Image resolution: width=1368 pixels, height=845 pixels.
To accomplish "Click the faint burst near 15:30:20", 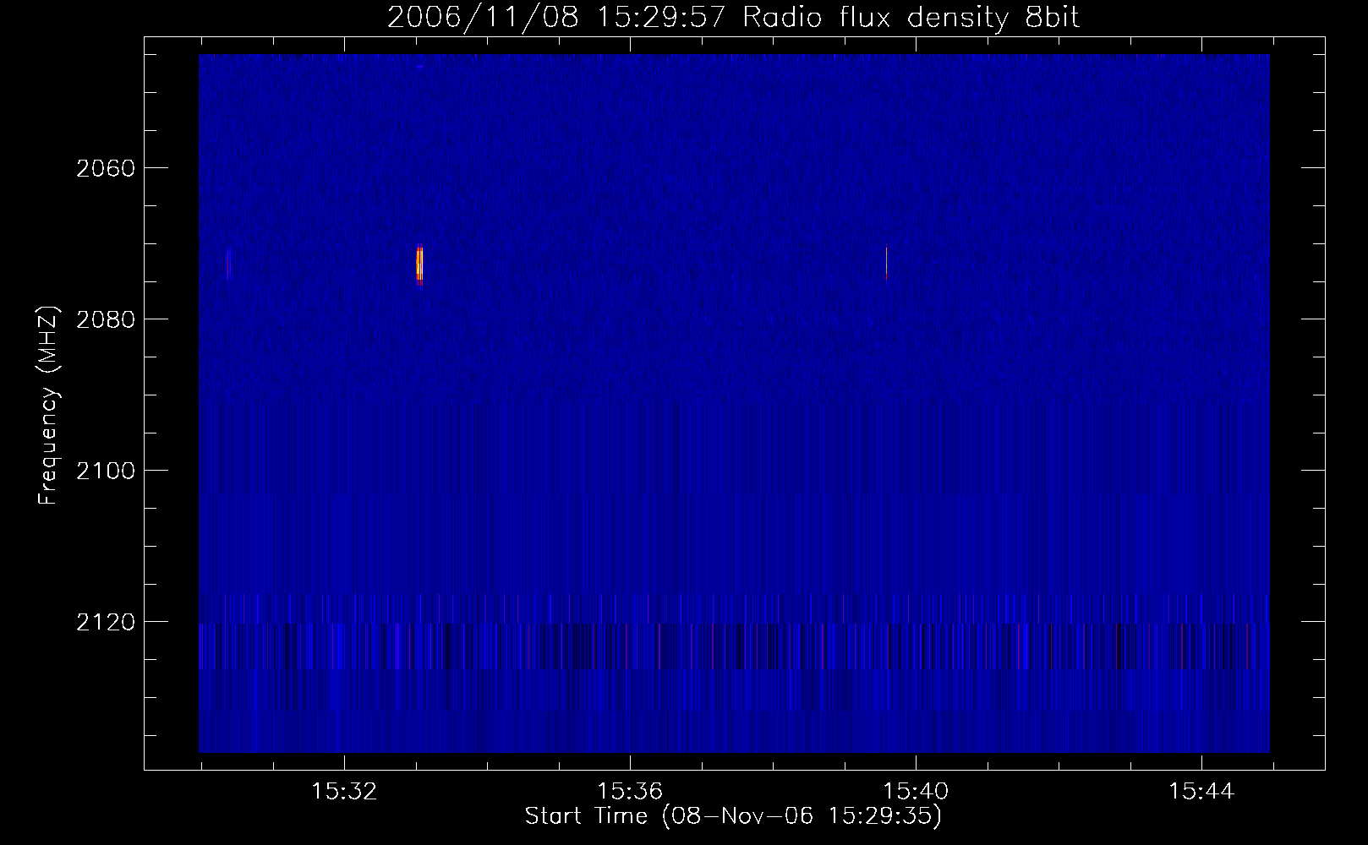I will (228, 264).
